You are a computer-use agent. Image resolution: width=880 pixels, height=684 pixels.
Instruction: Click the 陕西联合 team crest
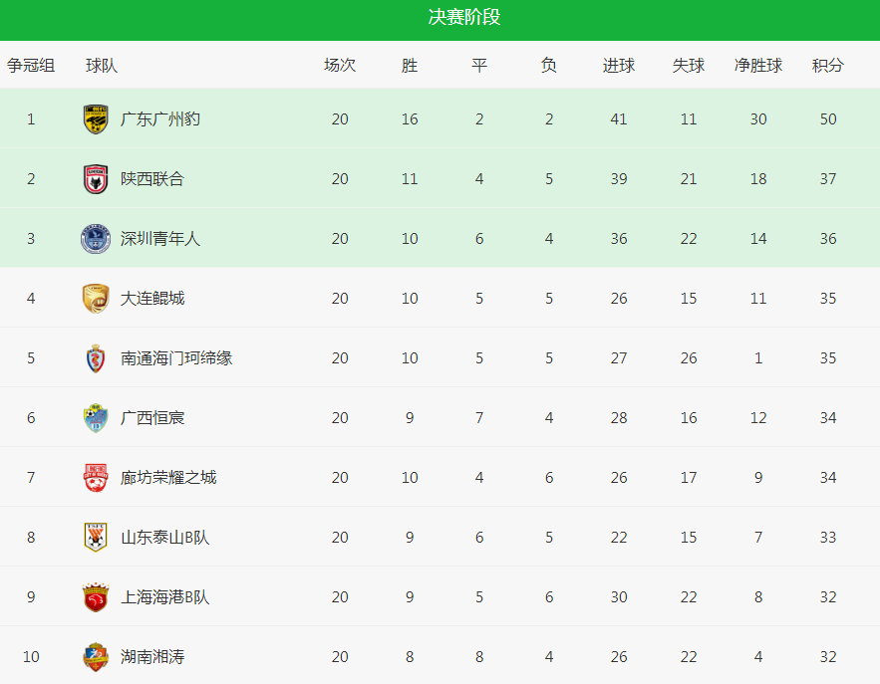[x=96, y=179]
